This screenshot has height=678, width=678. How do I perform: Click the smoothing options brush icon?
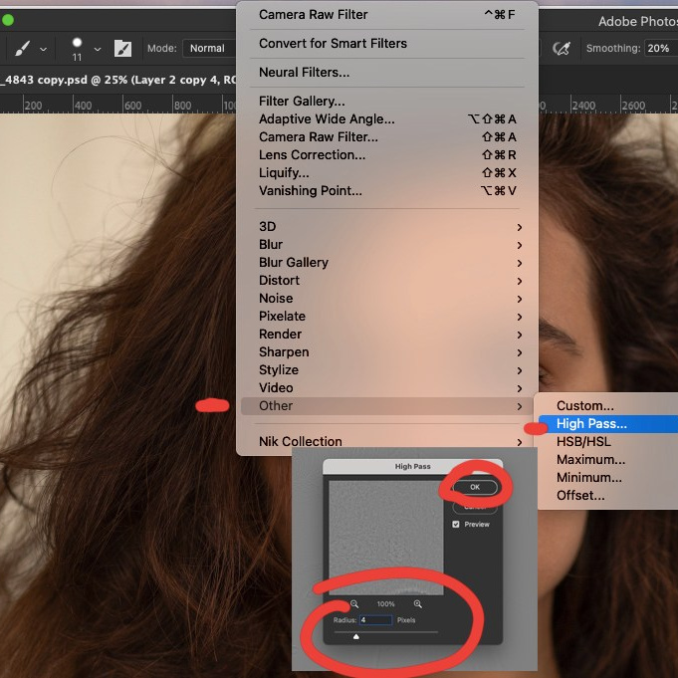coord(562,49)
